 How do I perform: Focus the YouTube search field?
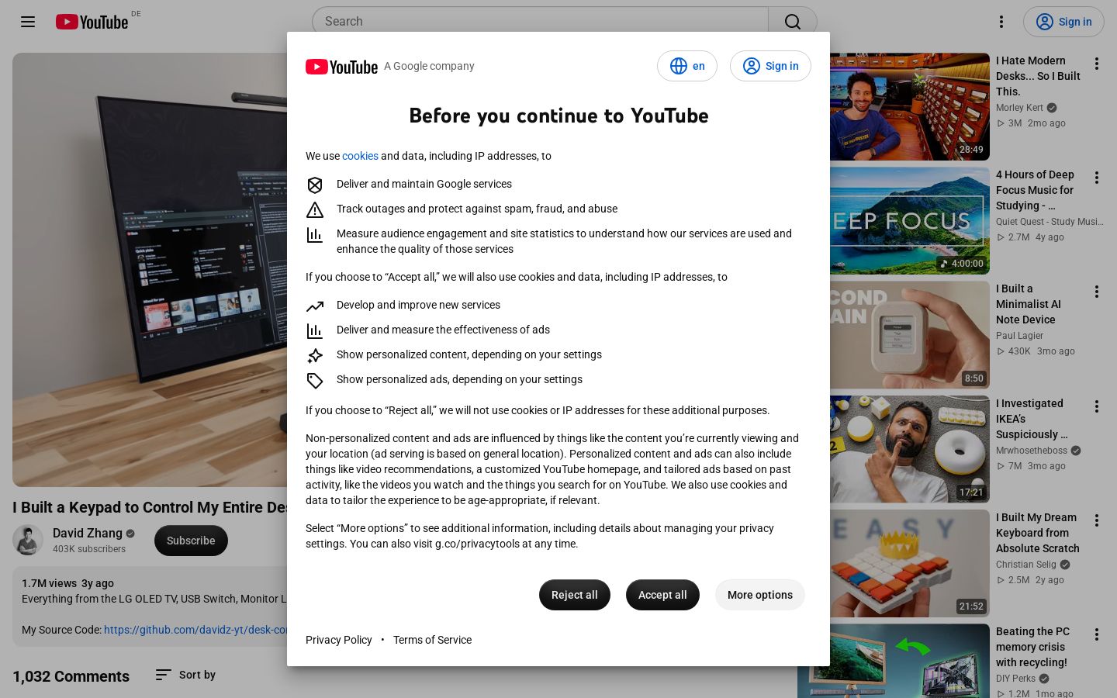(540, 22)
